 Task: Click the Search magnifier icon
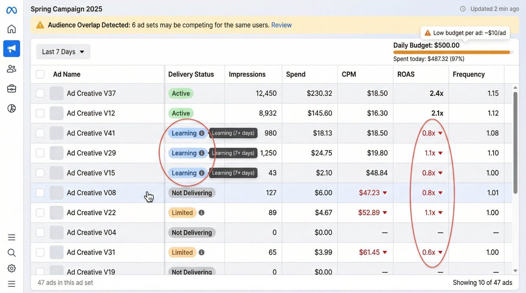(12, 253)
